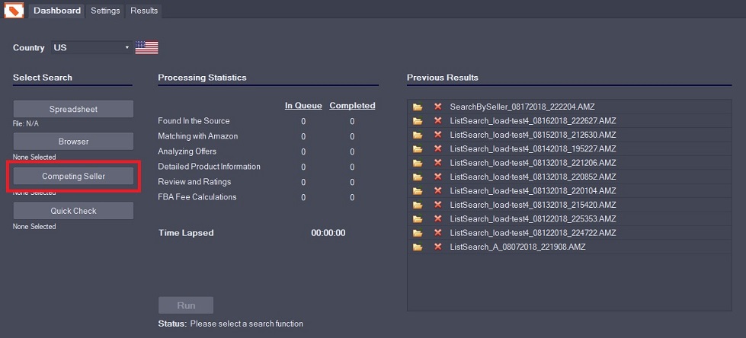Delete ListSearch_load-test4_08162018_222627.AMZ result
Image resolution: width=746 pixels, height=338 pixels.
tap(438, 120)
